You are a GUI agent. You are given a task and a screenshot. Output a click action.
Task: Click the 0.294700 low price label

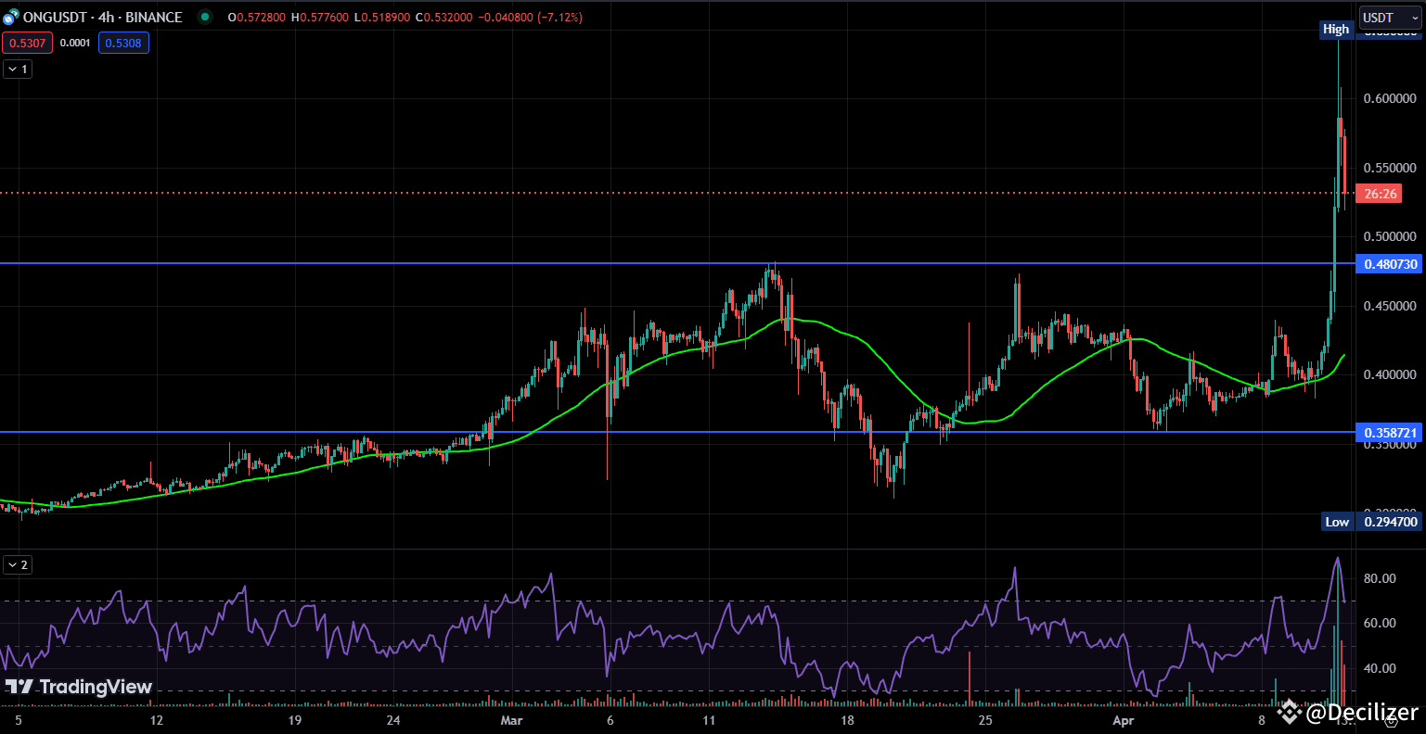(1389, 522)
